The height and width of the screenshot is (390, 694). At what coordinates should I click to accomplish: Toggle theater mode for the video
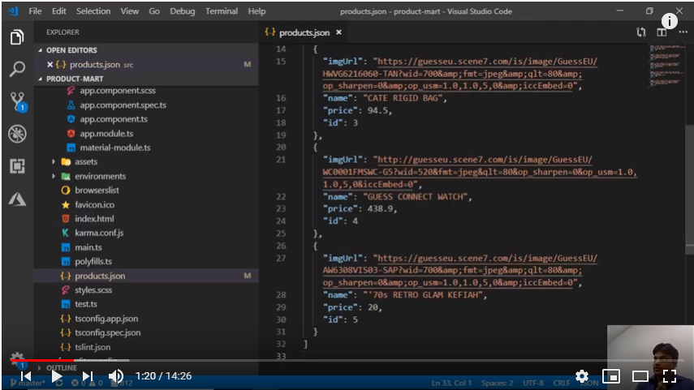pos(640,376)
